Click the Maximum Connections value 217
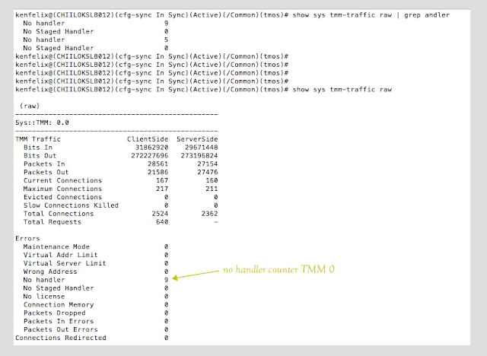Screen dimensions: 487x356 pyautogui.click(x=162, y=189)
